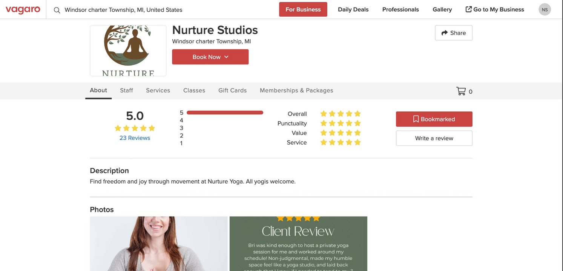Click the Service star rating
This screenshot has height=271, width=563.
(341, 142)
